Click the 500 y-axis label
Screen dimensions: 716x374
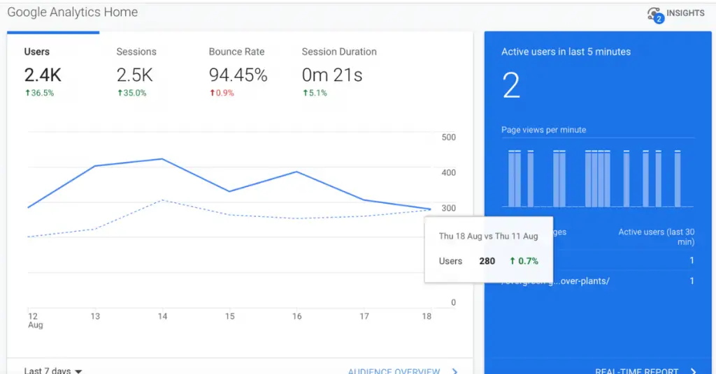(x=448, y=137)
